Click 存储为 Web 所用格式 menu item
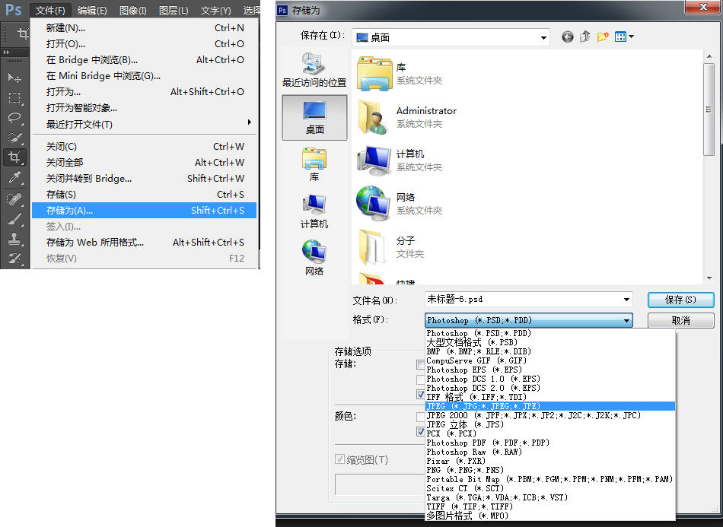The height and width of the screenshot is (527, 723). [x=95, y=243]
